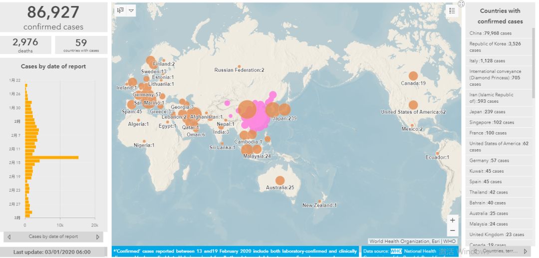This screenshot has width=539, height=258.
Task: Click the Canada bubble on map
Action: 413,76
